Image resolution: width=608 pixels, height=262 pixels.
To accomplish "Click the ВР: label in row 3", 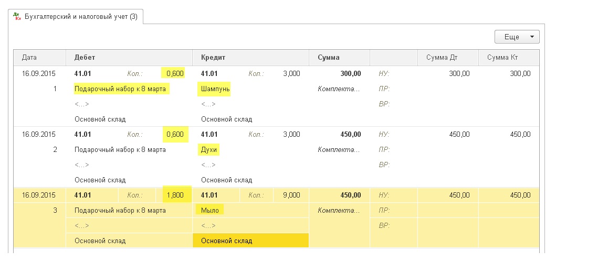I will coord(384,225).
